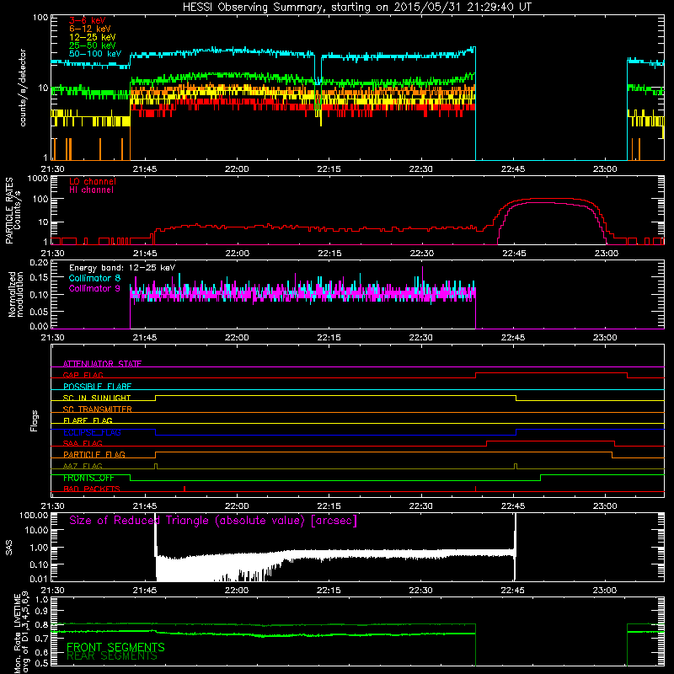Select the red 3-6 keV legend label
The width and height of the screenshot is (674, 674).
(x=88, y=20)
